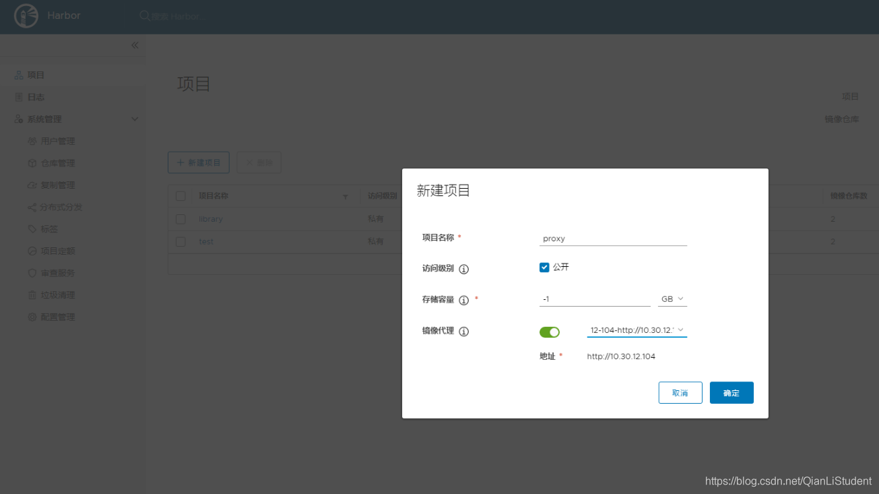Click the 删除 button
The width and height of the screenshot is (879, 494).
pos(259,162)
